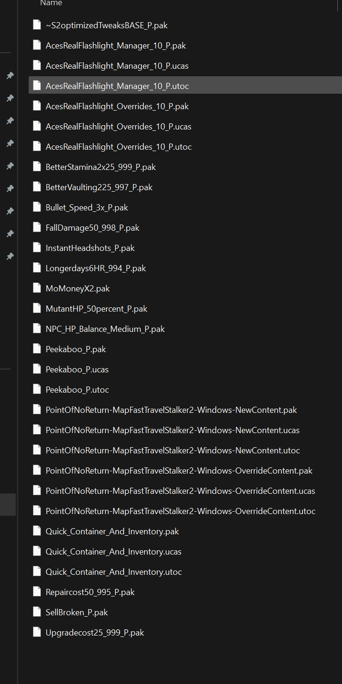
Task: Select PointOfNoReturn Windows-OverrideContent.ucas file name
Action: click(x=180, y=491)
